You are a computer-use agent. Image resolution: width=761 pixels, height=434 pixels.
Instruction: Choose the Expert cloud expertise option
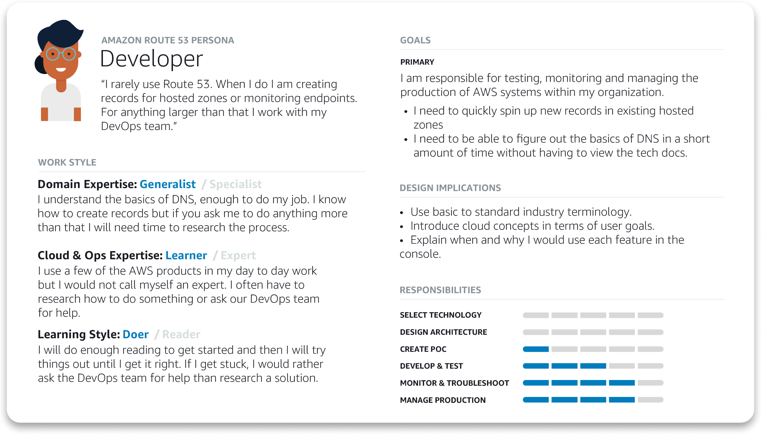point(238,255)
